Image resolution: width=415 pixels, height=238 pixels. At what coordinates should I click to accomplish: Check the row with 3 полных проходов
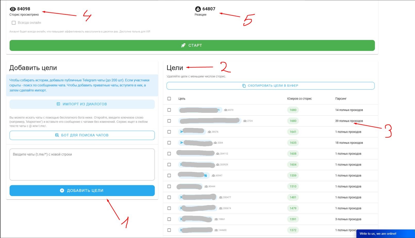tap(169, 219)
